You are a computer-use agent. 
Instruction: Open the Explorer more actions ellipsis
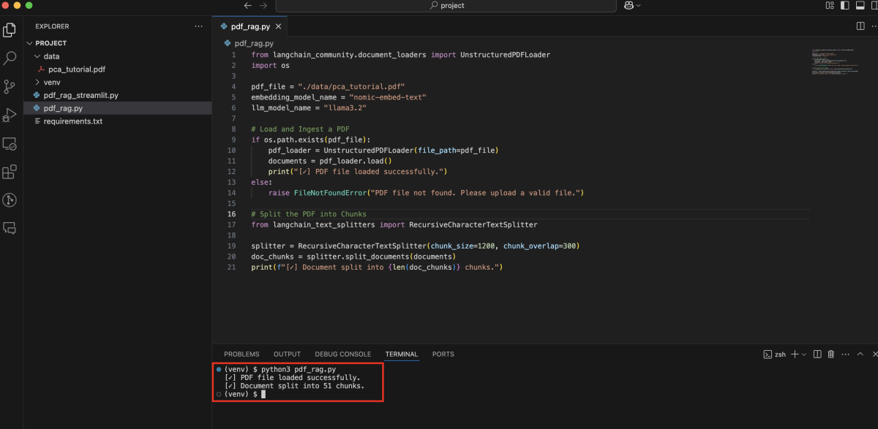pyautogui.click(x=198, y=26)
